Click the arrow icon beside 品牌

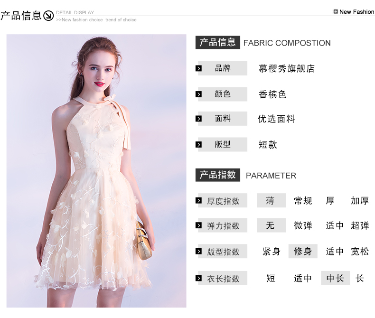[x=198, y=68]
